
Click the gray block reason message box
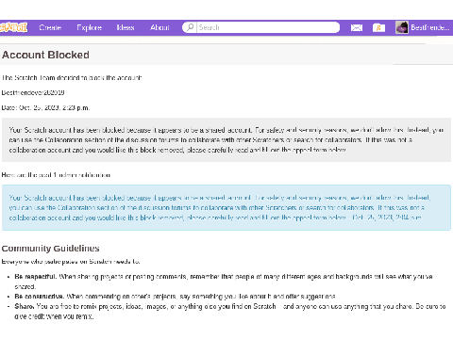click(x=226, y=140)
